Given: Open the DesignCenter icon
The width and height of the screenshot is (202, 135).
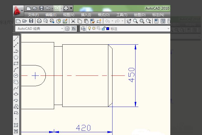Looking at the screenshot, I should click(x=163, y=21).
